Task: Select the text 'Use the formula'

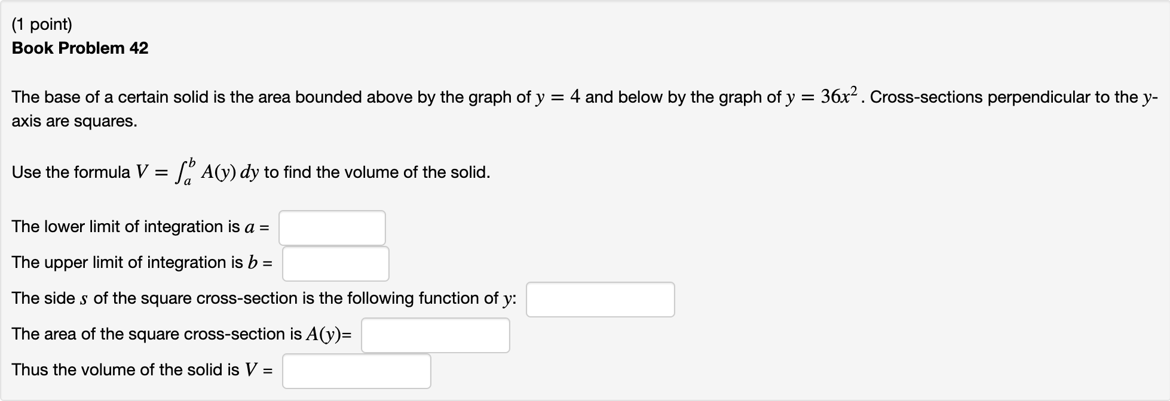Action: (x=71, y=172)
